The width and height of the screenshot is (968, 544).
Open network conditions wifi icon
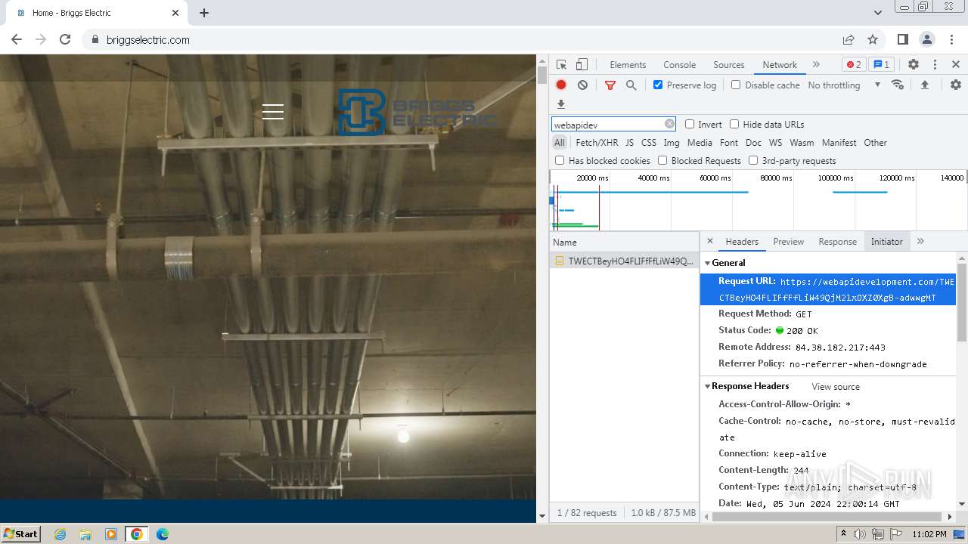point(898,85)
